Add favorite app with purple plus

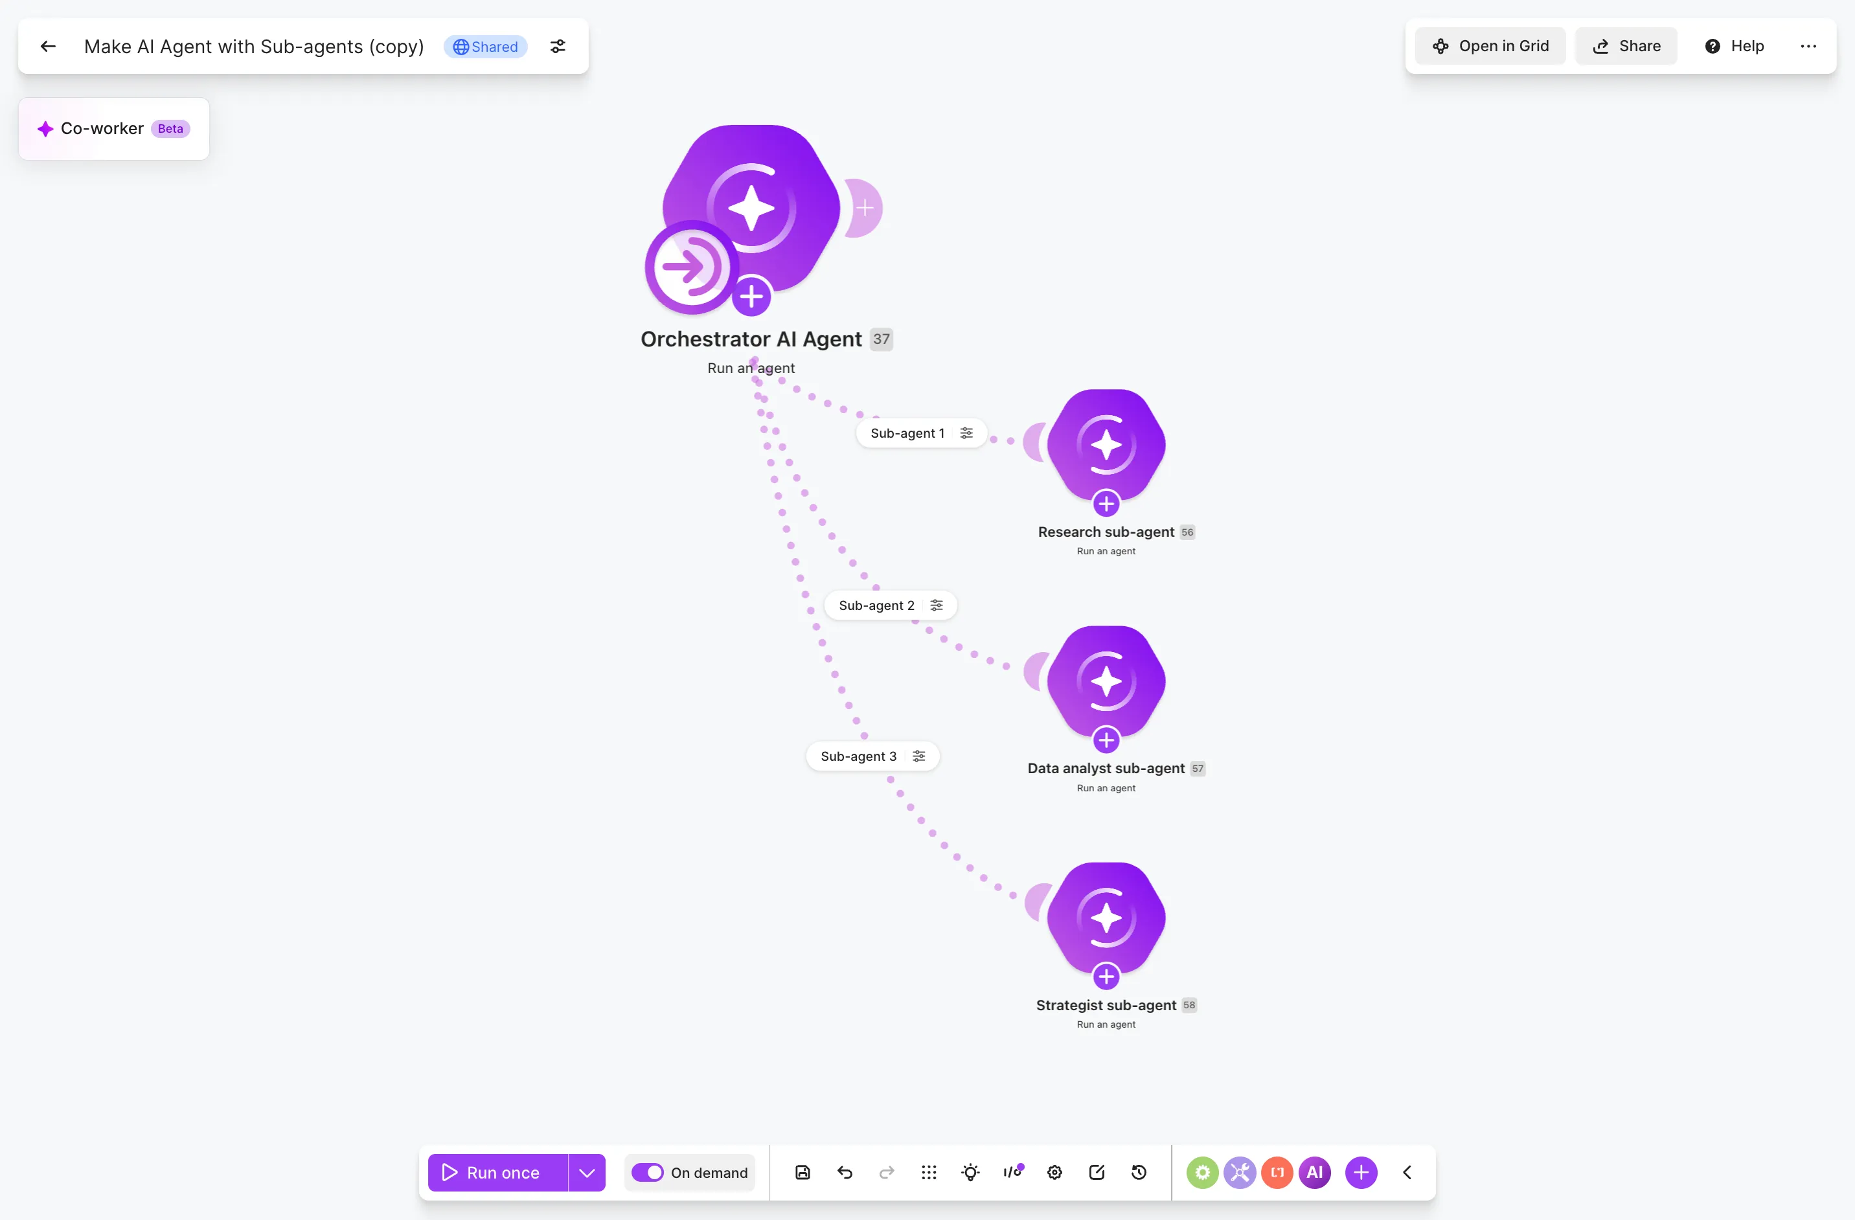tap(1361, 1173)
